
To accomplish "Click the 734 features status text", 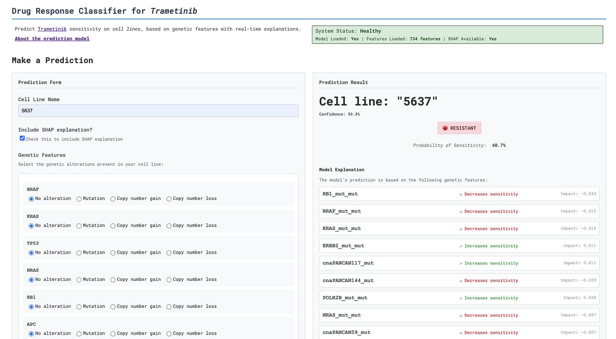I will (425, 39).
